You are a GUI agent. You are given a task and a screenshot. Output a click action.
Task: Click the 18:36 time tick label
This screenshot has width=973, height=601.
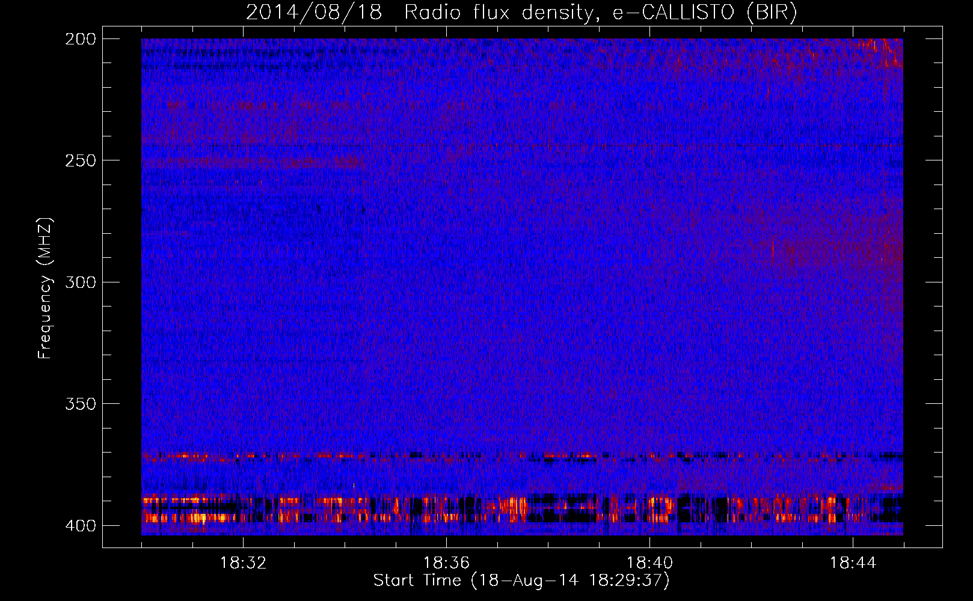click(446, 563)
